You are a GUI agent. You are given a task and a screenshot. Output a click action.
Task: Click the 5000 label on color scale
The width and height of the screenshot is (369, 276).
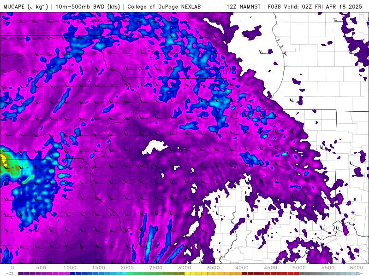click(299, 268)
